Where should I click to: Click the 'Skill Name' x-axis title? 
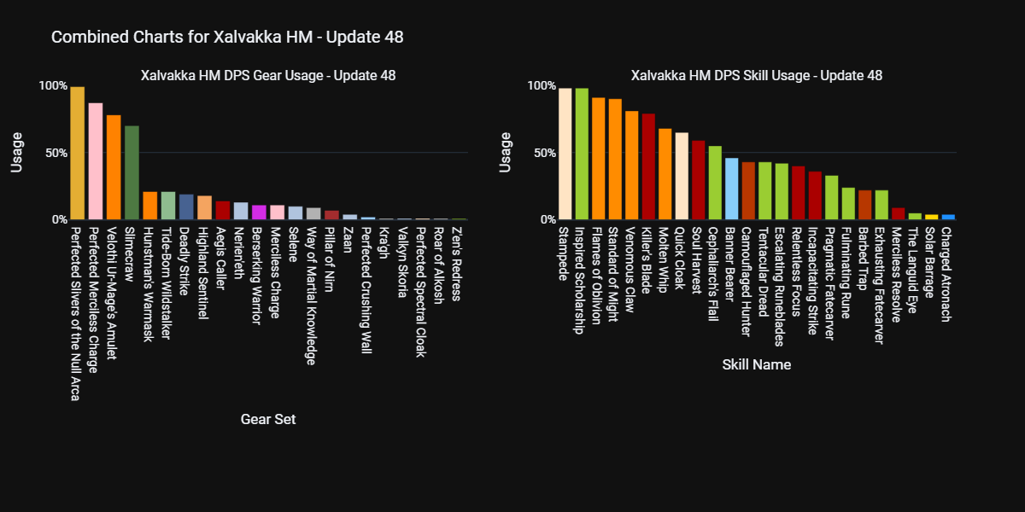point(757,364)
